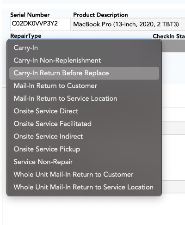Screen dimensions: 185x225
Task: Select Carry-In Return Before Replace
Action: [x=84, y=73]
